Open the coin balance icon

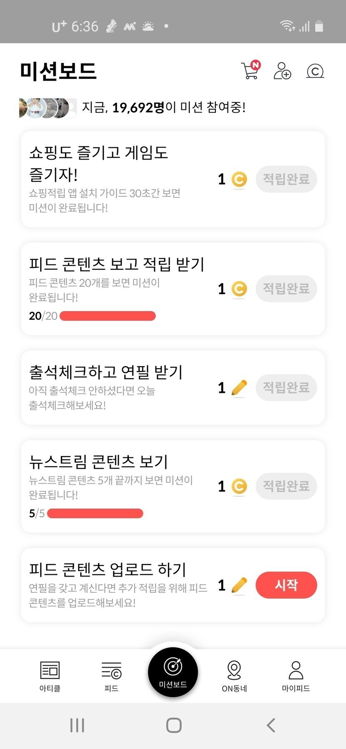click(x=315, y=71)
